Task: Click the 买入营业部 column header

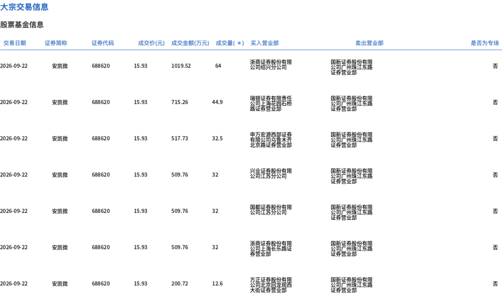Action: (265, 43)
